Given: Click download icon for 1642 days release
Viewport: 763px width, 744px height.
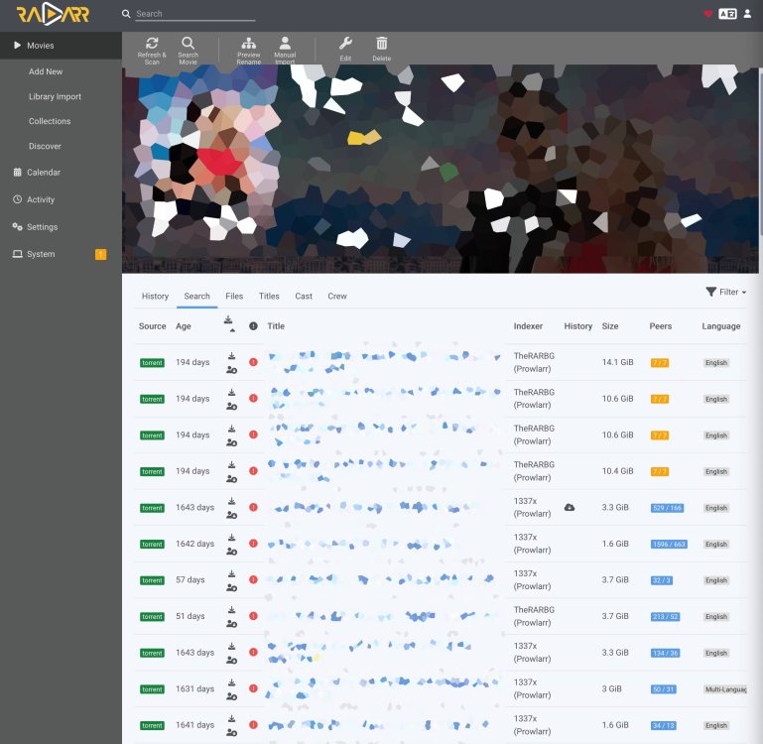Looking at the screenshot, I should coord(231,538).
